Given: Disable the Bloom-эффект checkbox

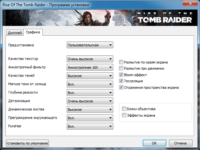Looking at the screenshot, I should (121, 75).
